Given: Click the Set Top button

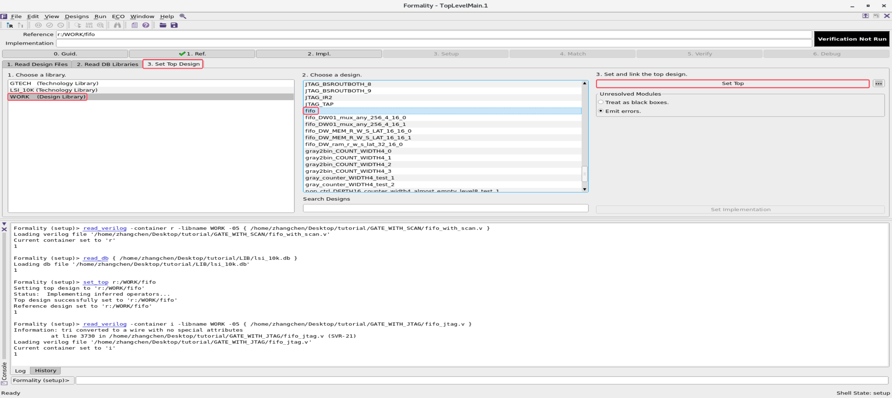Looking at the screenshot, I should point(732,83).
